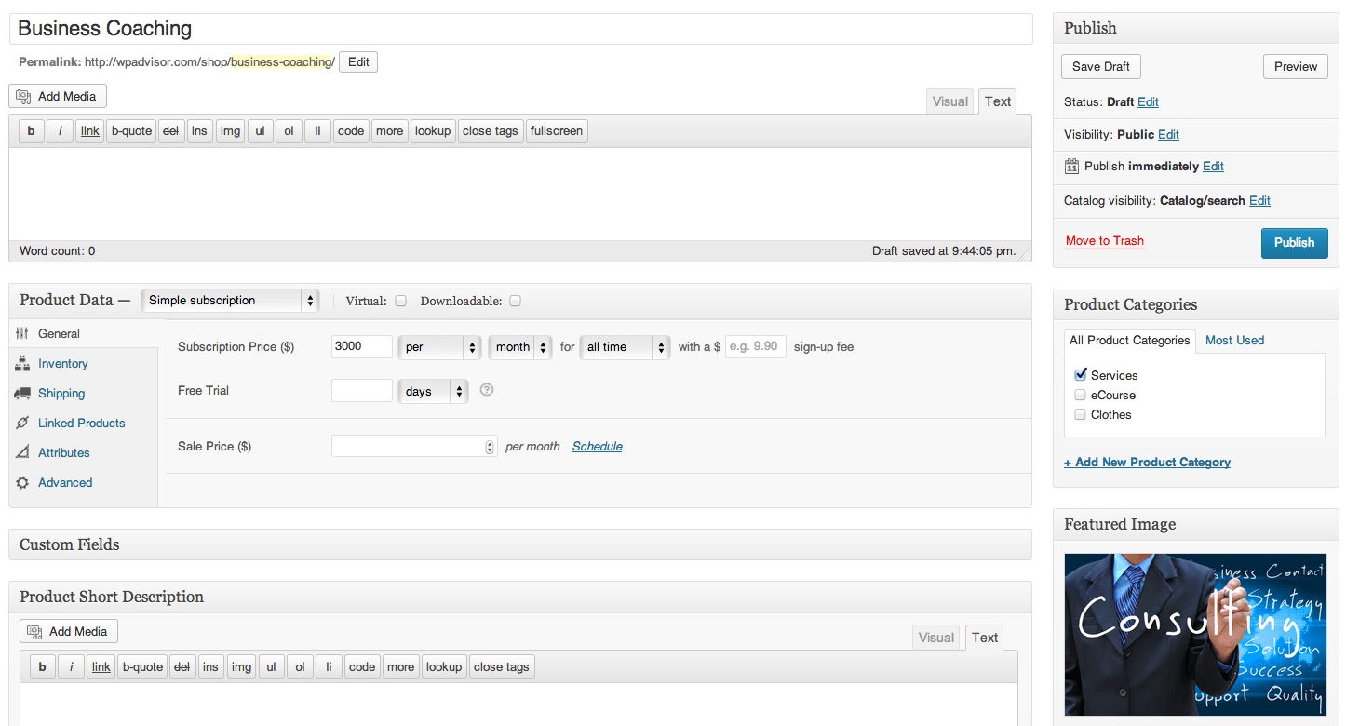Click the Advanced gear icon
The width and height of the screenshot is (1346, 726).
(x=22, y=483)
